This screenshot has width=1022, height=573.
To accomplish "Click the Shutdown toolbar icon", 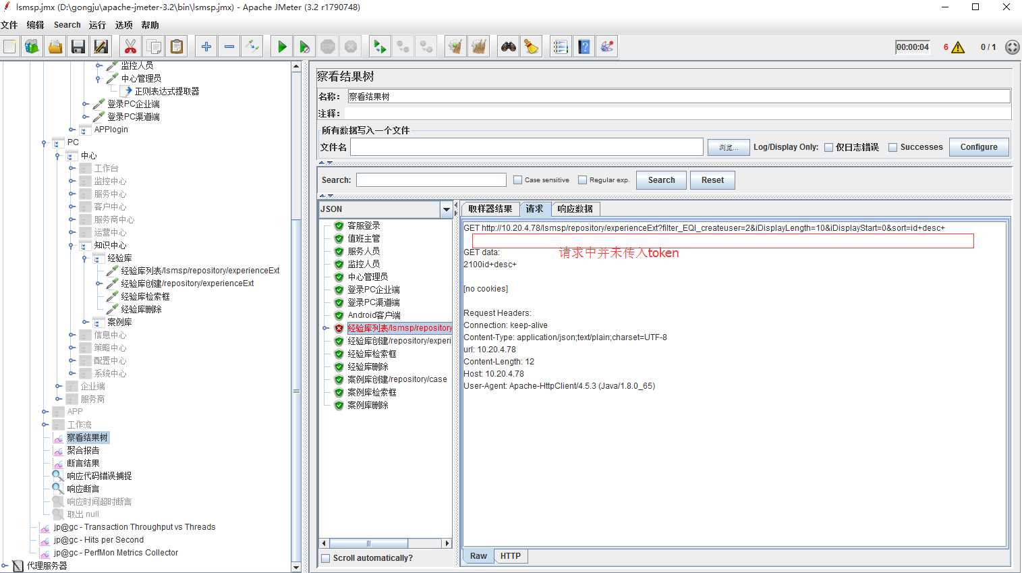I will pos(351,47).
